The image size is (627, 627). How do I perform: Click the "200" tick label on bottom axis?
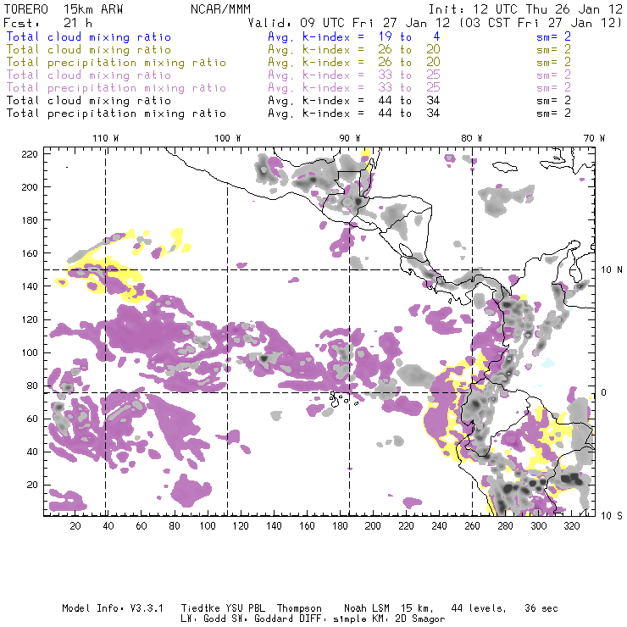[373, 526]
